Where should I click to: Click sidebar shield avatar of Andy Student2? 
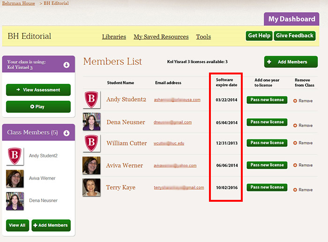(15, 156)
